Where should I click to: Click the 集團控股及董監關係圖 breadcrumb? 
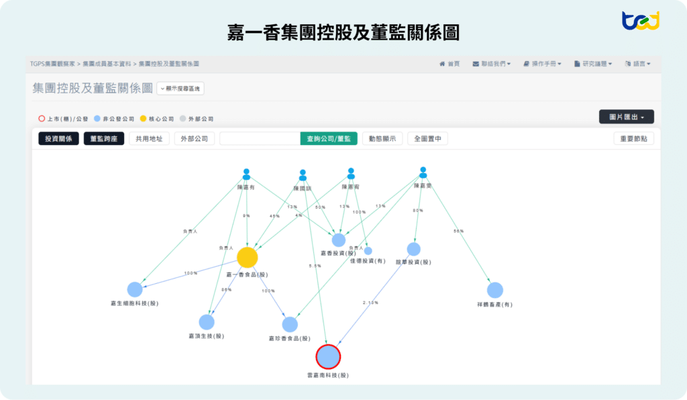click(168, 64)
